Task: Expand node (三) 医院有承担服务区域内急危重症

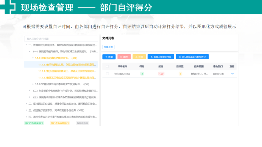Action: tap(30, 97)
